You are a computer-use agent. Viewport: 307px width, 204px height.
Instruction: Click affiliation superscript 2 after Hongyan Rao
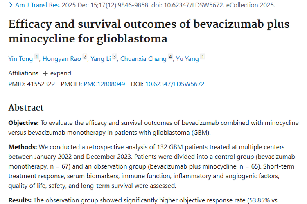[85, 57]
